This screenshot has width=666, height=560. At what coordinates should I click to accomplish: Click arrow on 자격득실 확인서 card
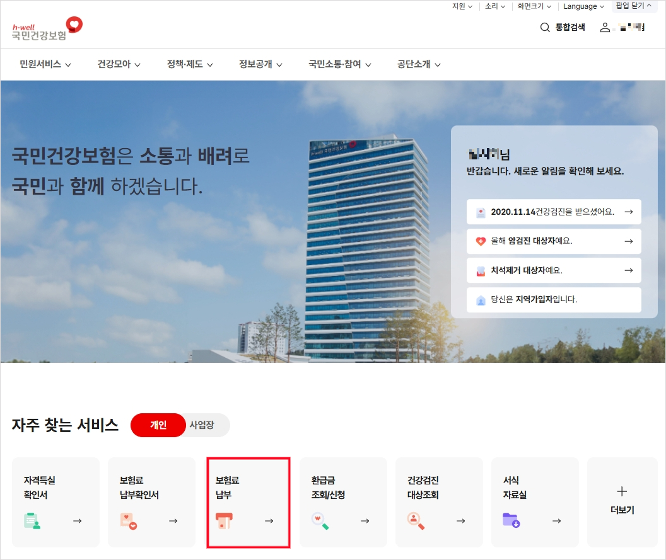(78, 521)
